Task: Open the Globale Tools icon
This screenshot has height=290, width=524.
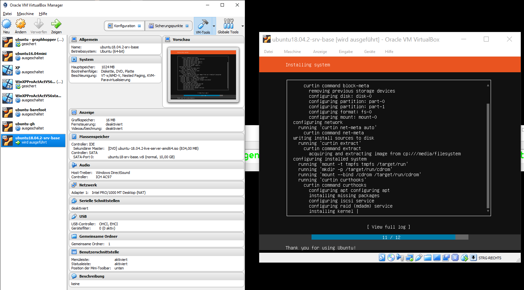Action: pos(228,24)
